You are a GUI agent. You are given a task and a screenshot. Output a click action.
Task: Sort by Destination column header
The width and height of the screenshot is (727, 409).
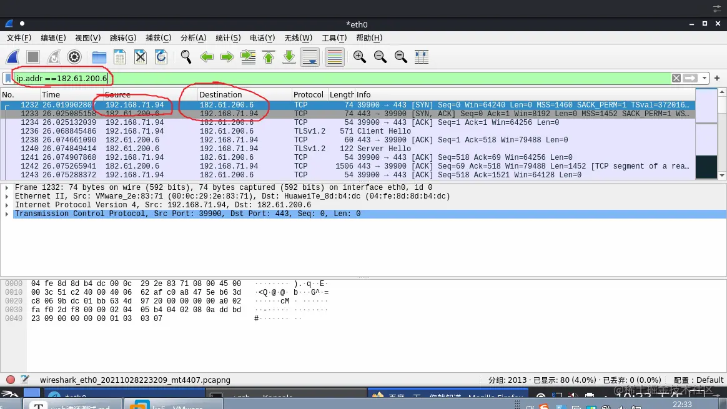[x=245, y=94]
